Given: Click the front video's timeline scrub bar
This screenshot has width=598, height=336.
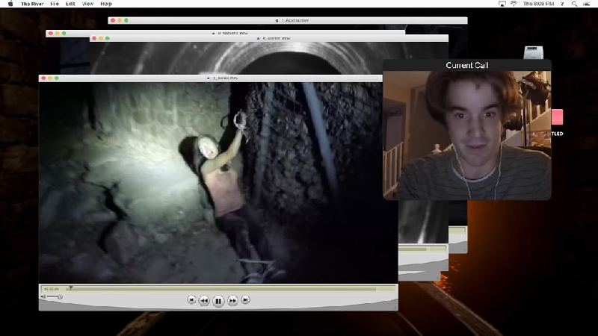Looking at the screenshot, I should click(223, 289).
